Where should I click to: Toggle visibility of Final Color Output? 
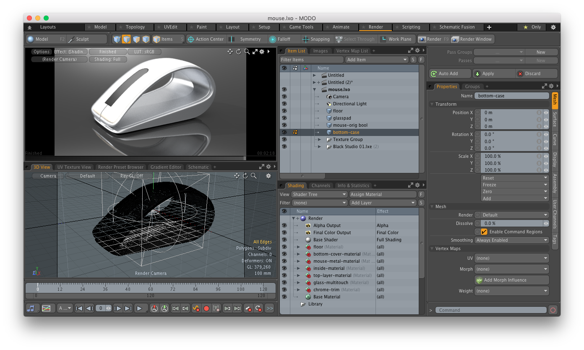coord(284,232)
